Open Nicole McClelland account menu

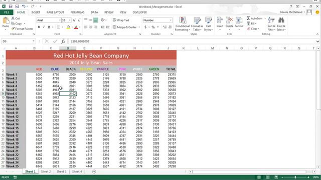point(292,12)
